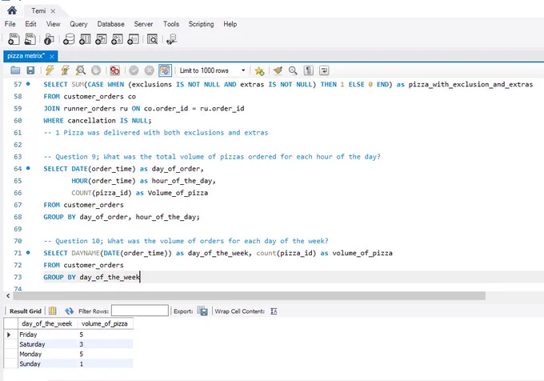
Task: Toggle continue-on-error execution icon
Action: (x=114, y=70)
